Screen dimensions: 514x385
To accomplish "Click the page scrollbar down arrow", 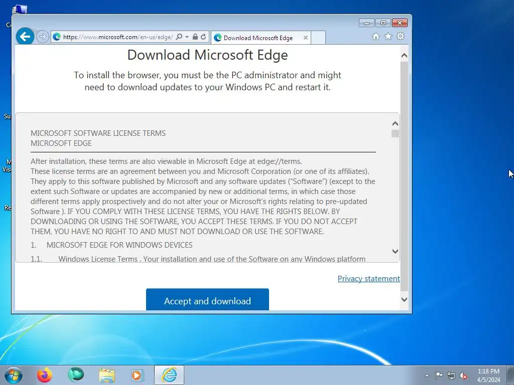I will pyautogui.click(x=404, y=299).
